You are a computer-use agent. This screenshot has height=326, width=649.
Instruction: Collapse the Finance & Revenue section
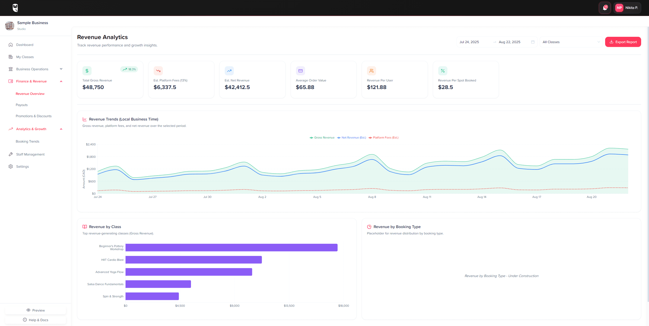click(61, 81)
